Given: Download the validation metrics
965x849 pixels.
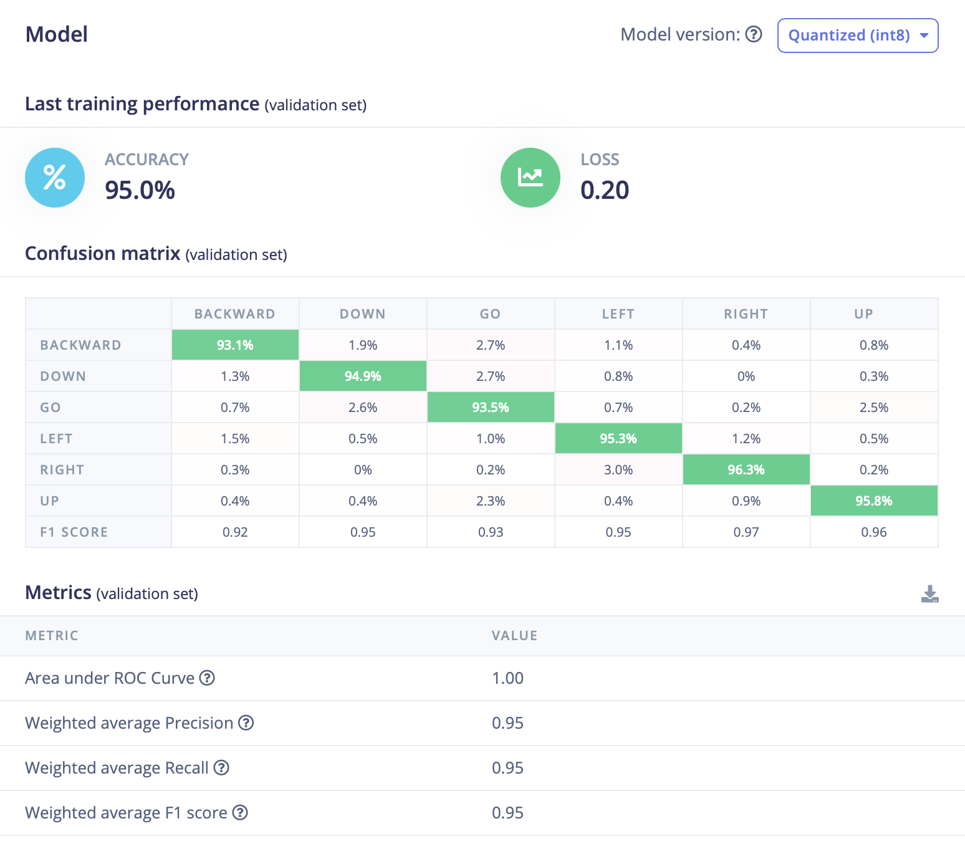Looking at the screenshot, I should point(929,594).
